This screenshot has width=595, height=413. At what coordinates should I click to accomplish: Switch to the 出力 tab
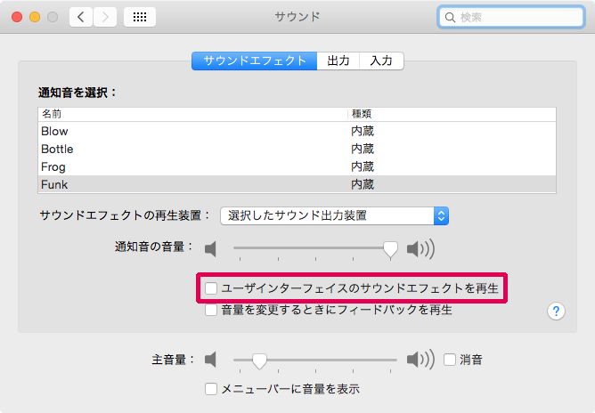[338, 61]
